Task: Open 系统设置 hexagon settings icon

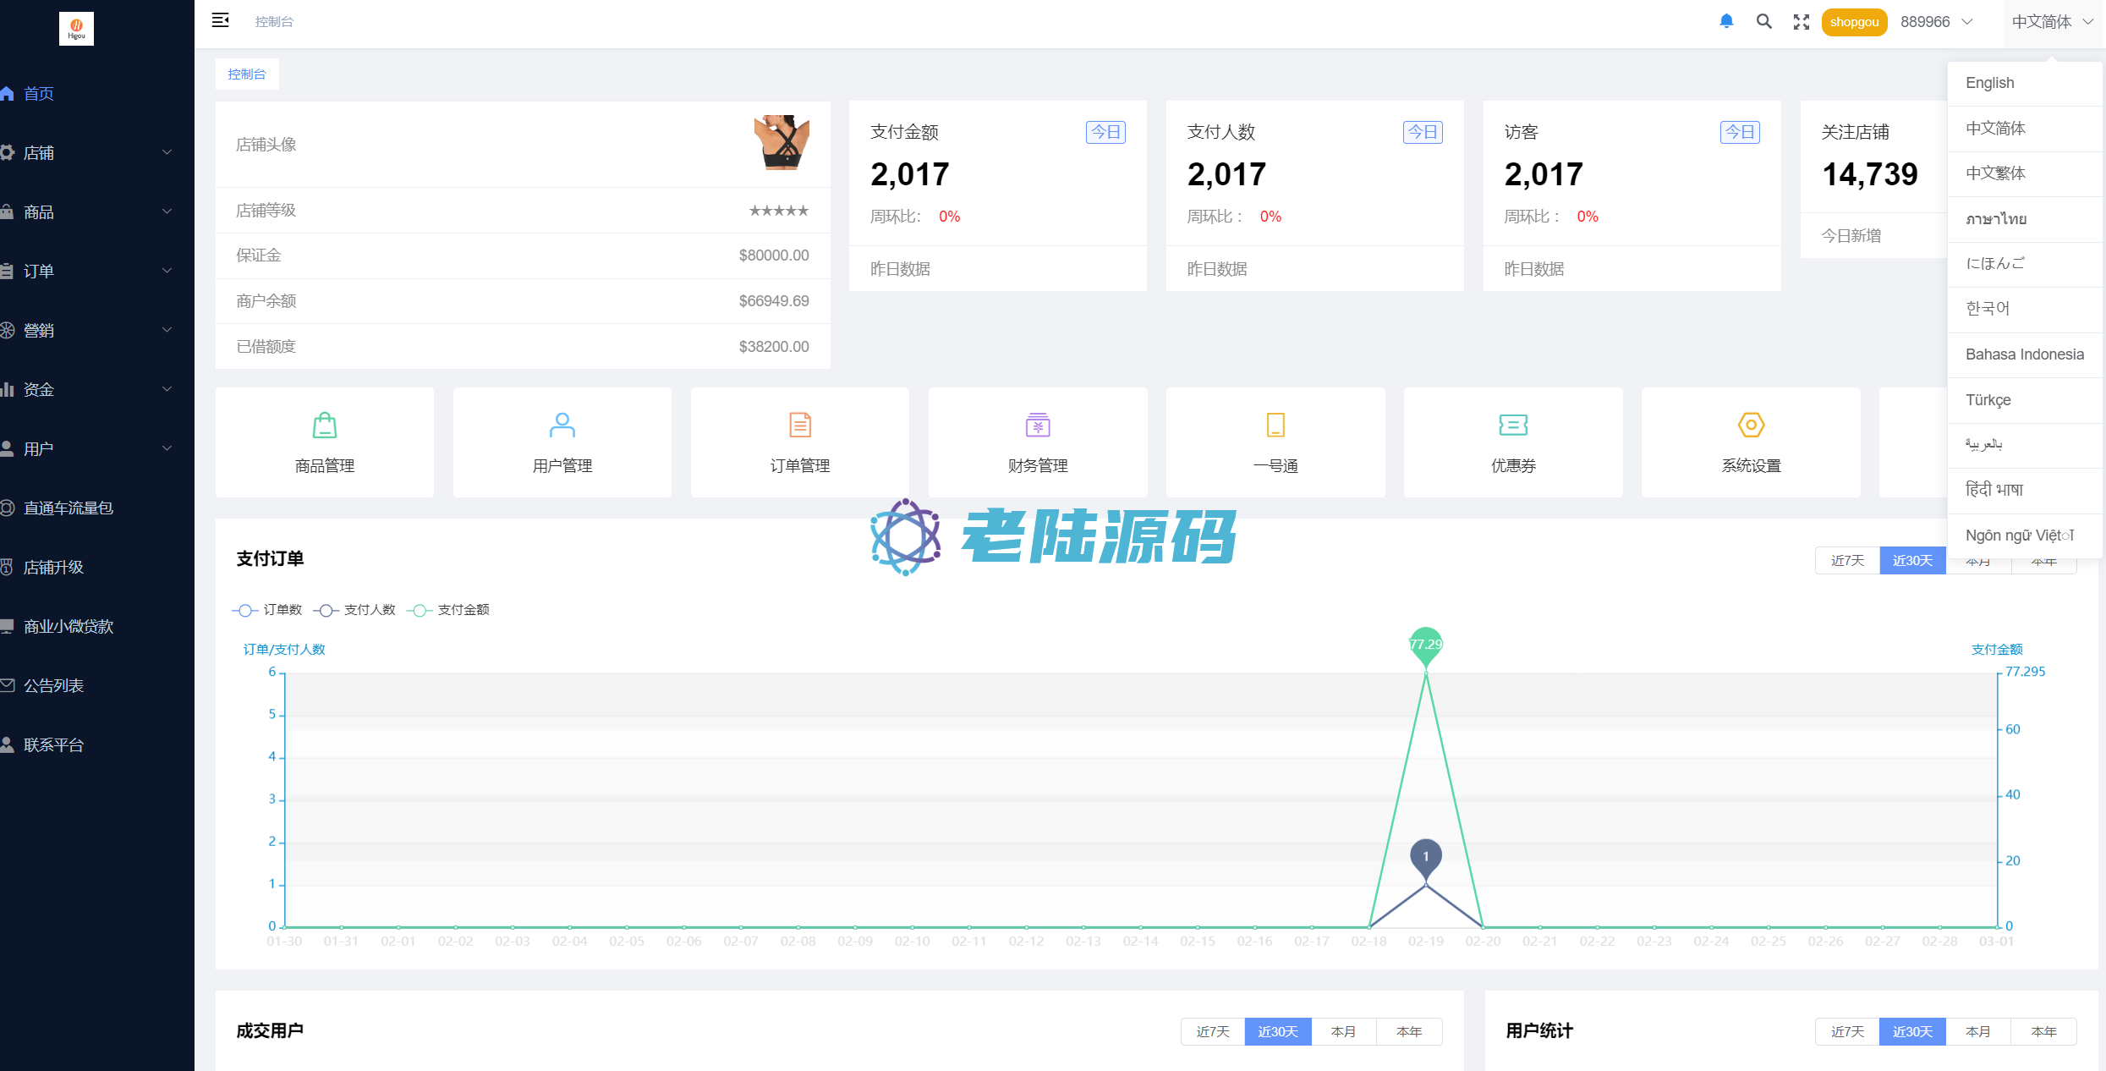Action: tap(1751, 425)
